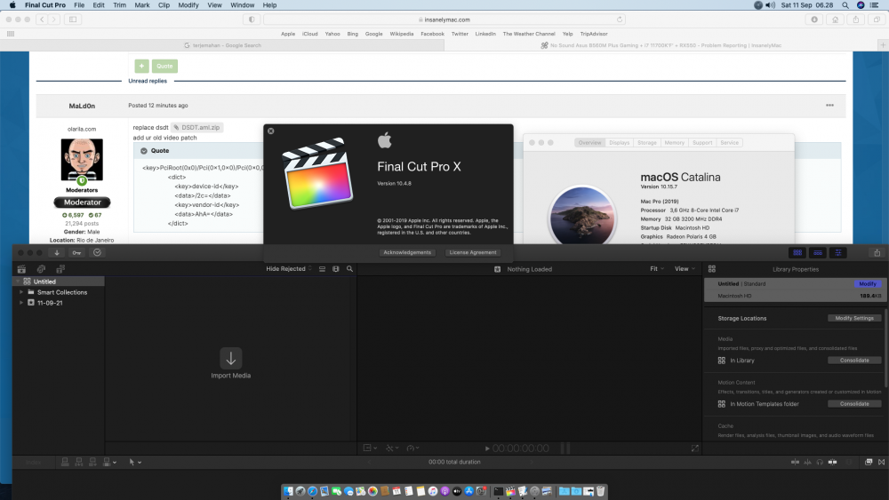Image resolution: width=889 pixels, height=500 pixels.
Task: Click insert clip edit icon
Action: tap(79, 462)
